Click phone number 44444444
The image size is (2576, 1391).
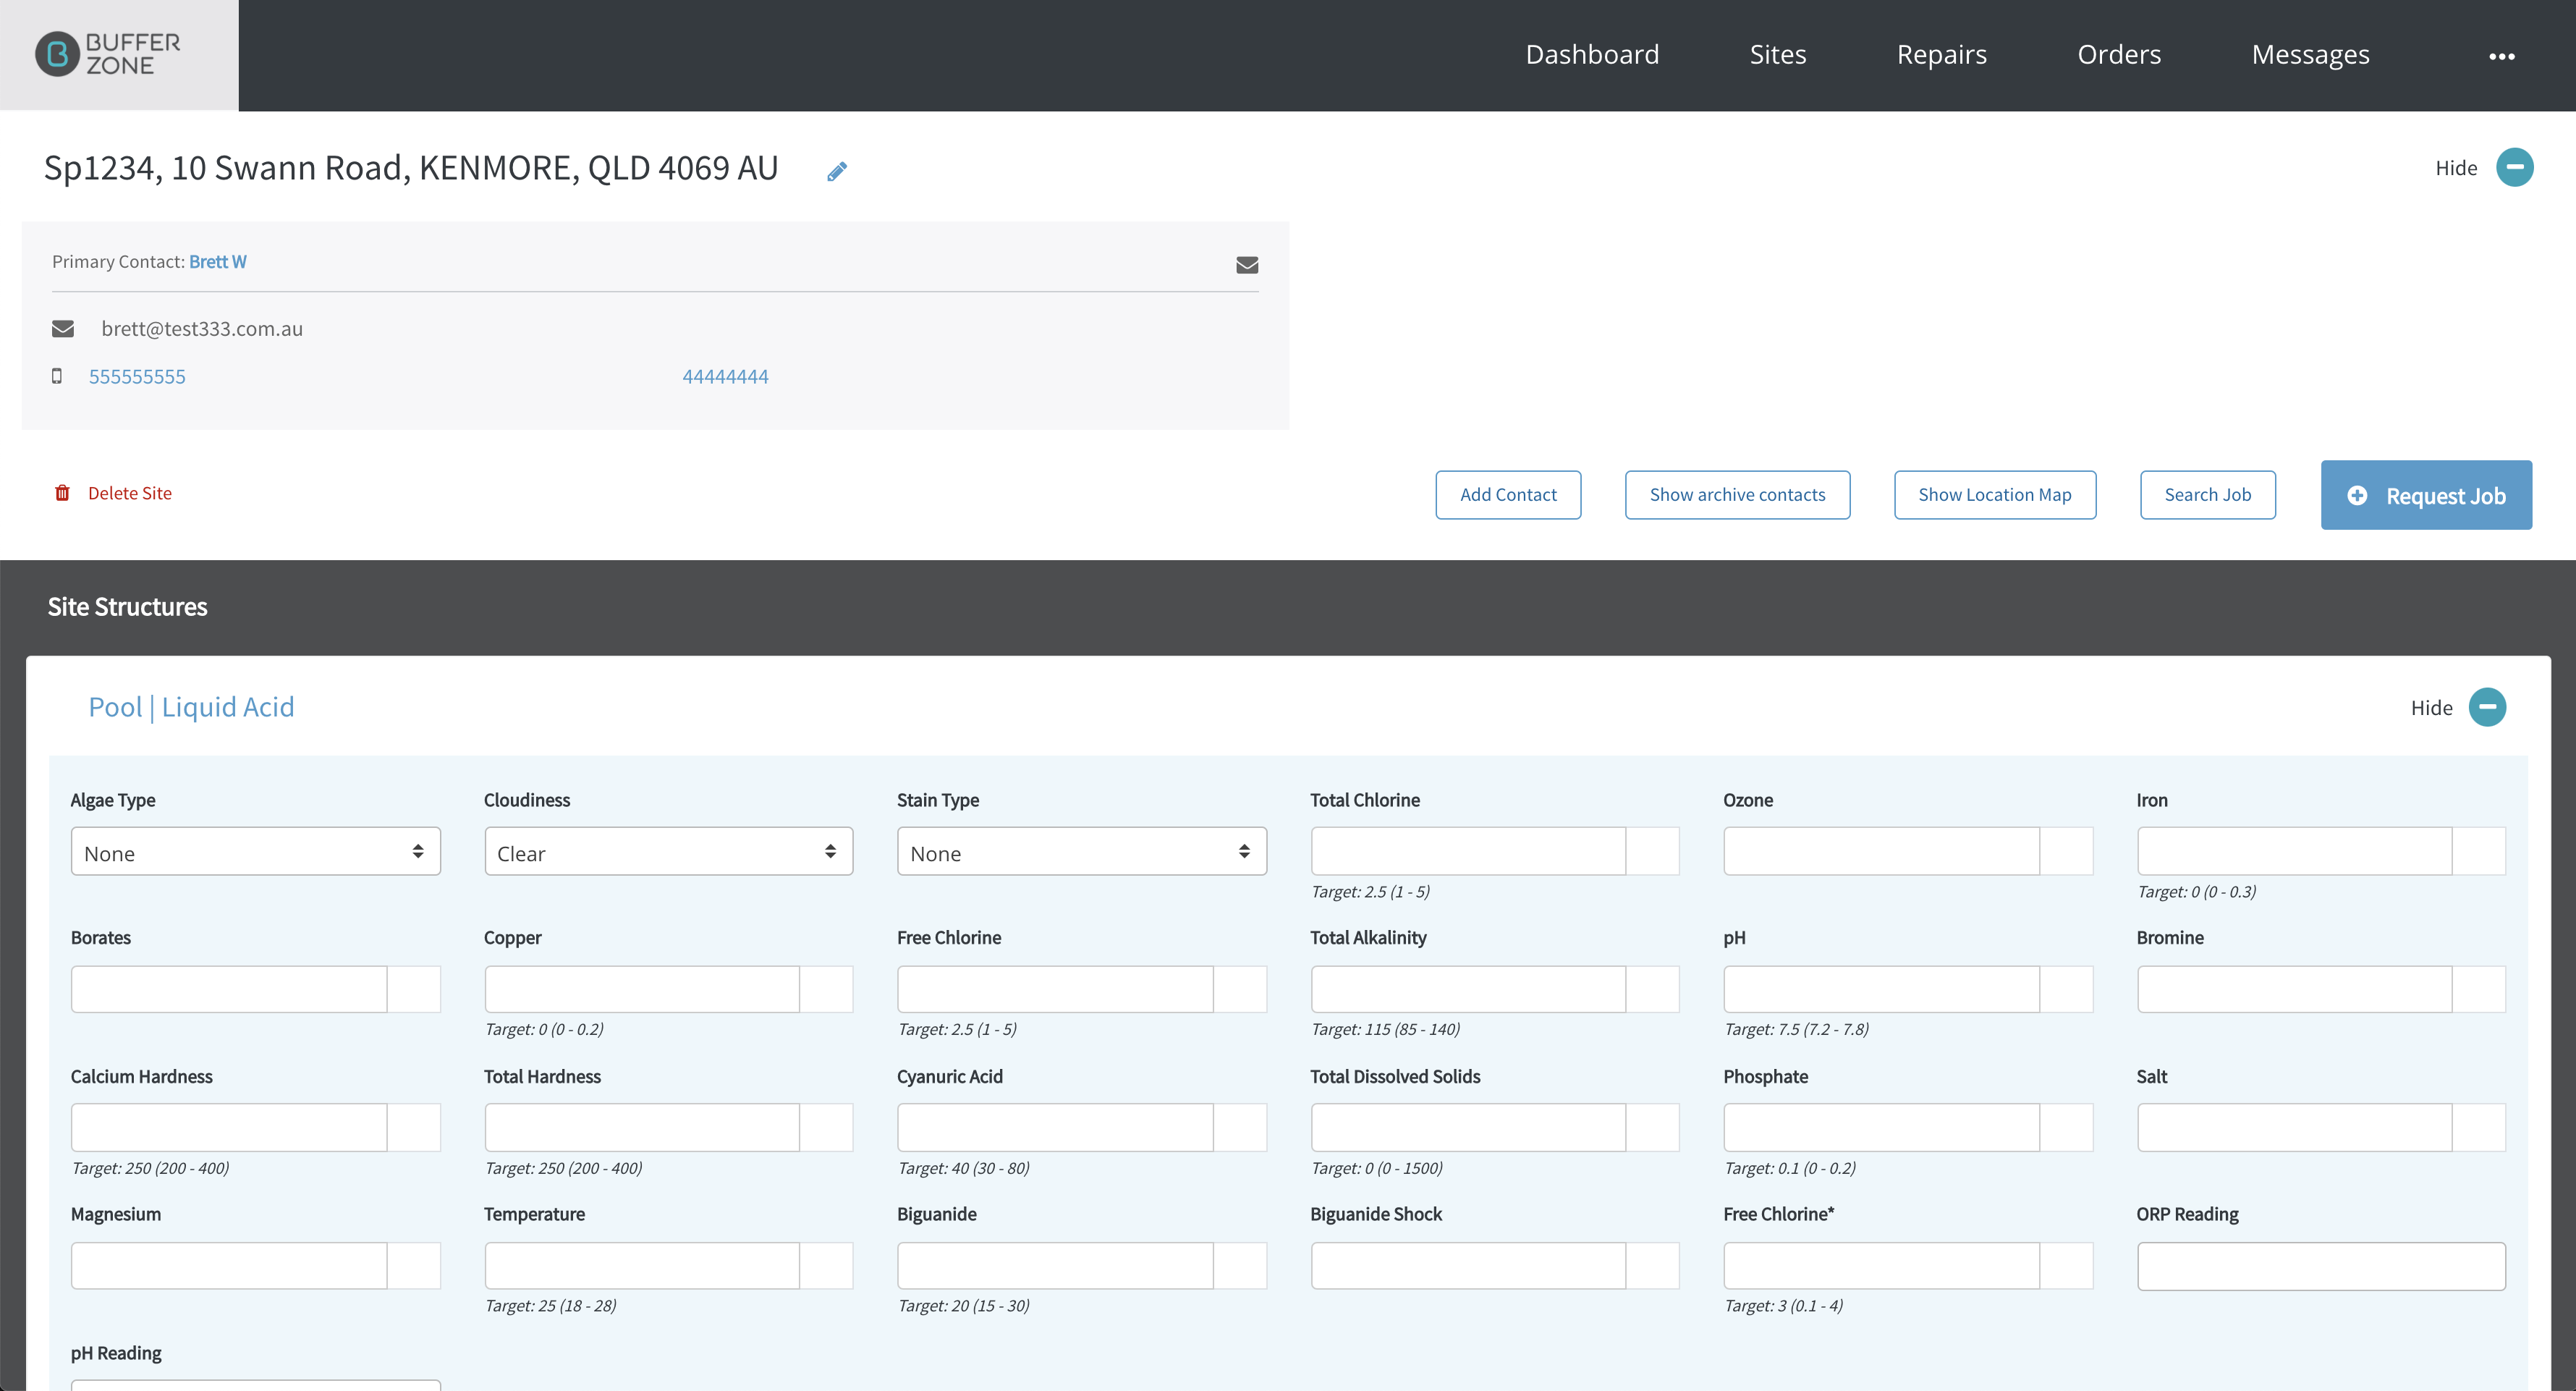coord(725,376)
